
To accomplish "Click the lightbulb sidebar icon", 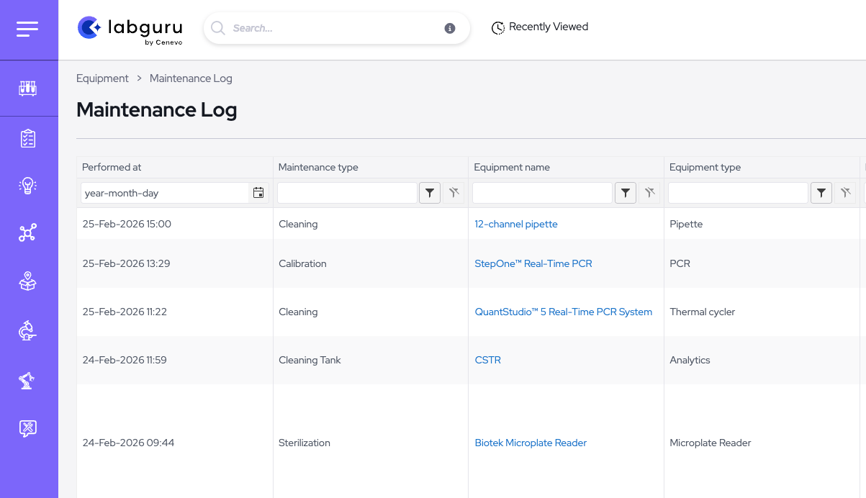I will tap(27, 186).
